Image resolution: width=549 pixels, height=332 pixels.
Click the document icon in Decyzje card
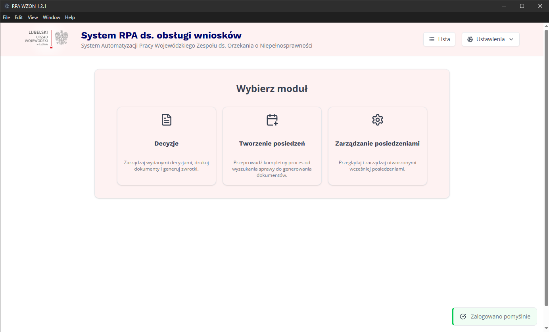point(167,120)
